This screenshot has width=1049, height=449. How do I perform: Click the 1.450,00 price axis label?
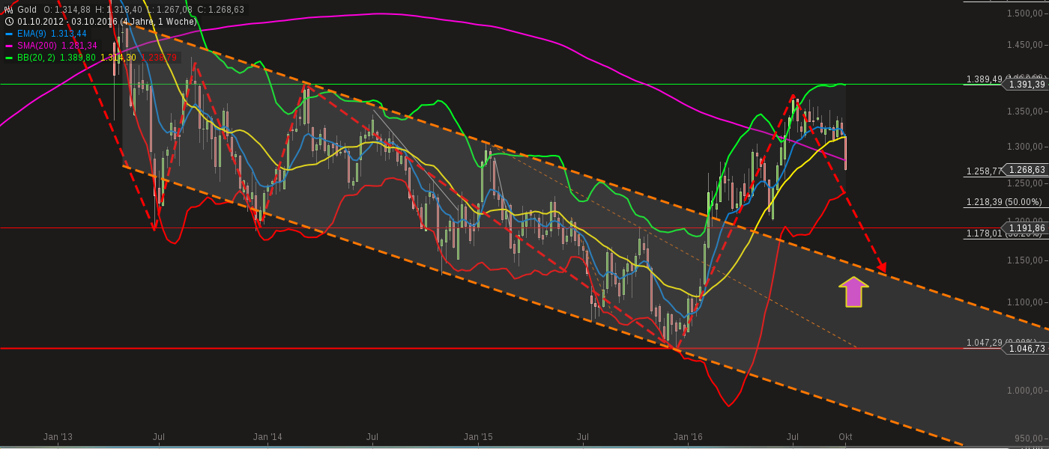1027,46
